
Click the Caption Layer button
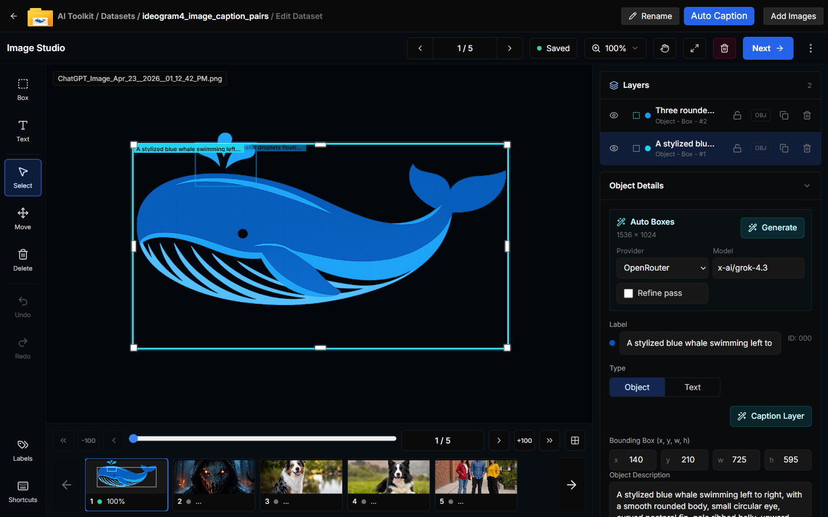pos(771,416)
